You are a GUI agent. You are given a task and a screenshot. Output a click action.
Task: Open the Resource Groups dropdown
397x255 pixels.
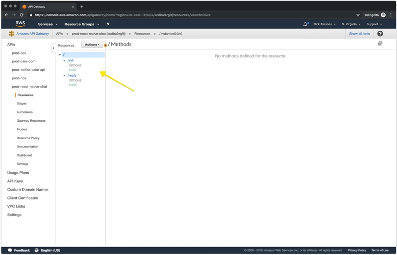tap(82, 24)
